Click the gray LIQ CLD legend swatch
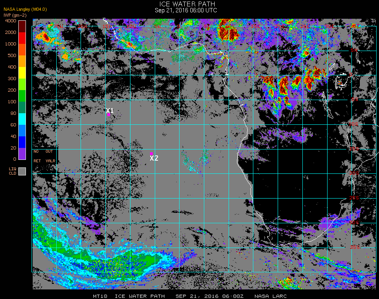 pyautogui.click(x=22, y=171)
